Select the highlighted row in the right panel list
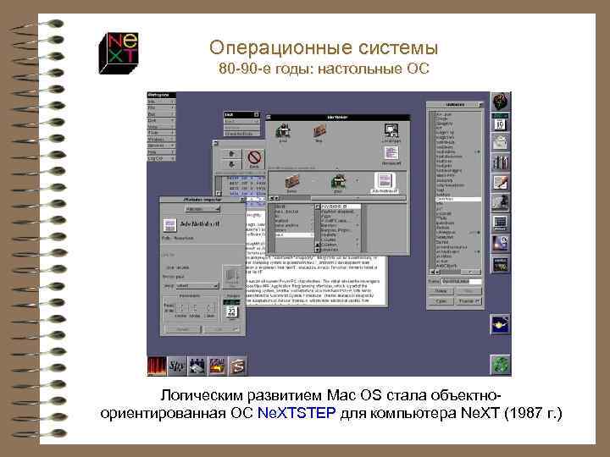 [458, 199]
